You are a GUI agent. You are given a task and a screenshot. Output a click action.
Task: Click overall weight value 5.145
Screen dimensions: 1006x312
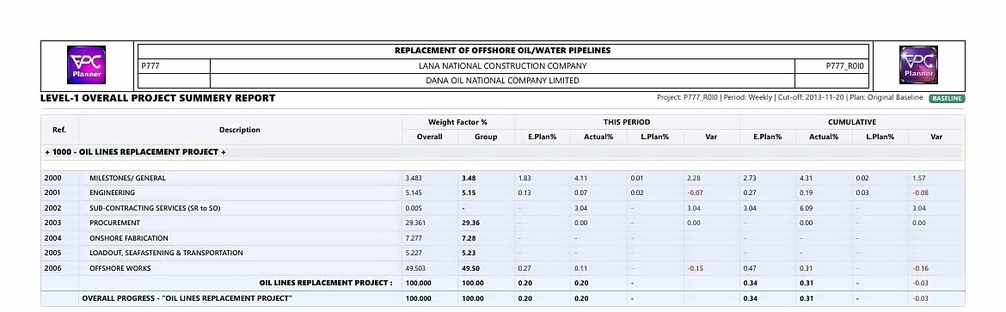[414, 193]
